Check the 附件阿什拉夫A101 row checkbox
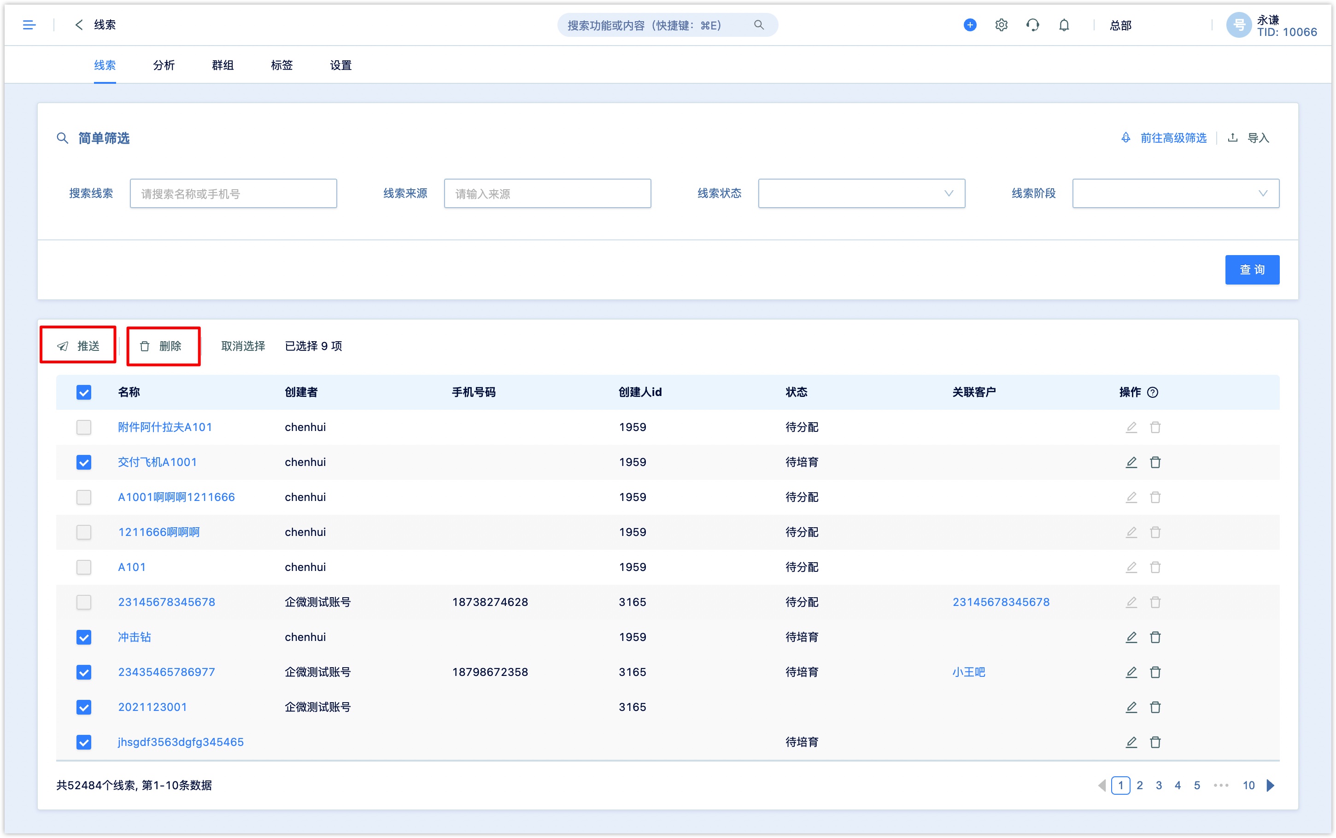 tap(84, 427)
